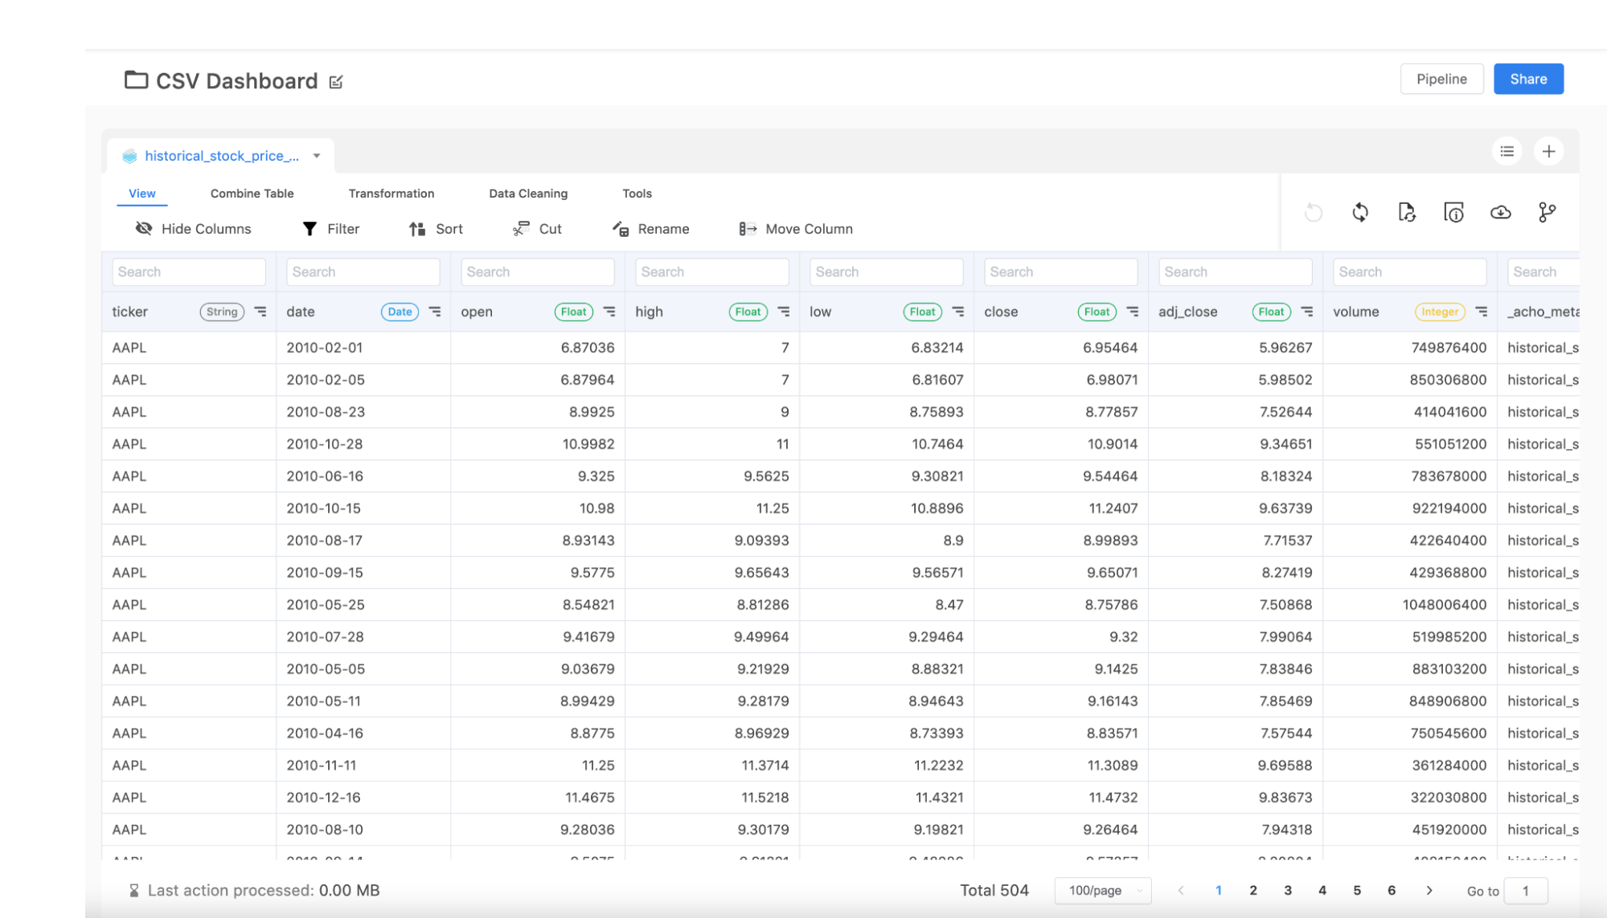Viewport: 1607px width, 918px height.
Task: Switch to the Transformation tab
Action: click(391, 194)
